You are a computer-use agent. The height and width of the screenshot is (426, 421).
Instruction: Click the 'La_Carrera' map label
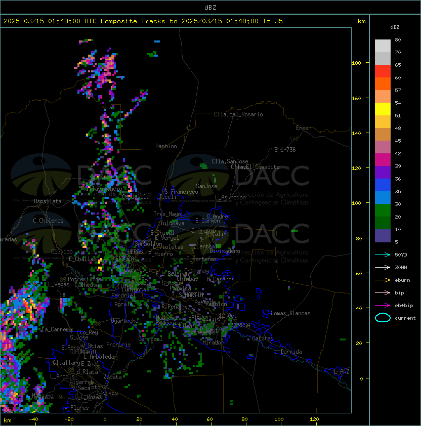click(x=57, y=329)
